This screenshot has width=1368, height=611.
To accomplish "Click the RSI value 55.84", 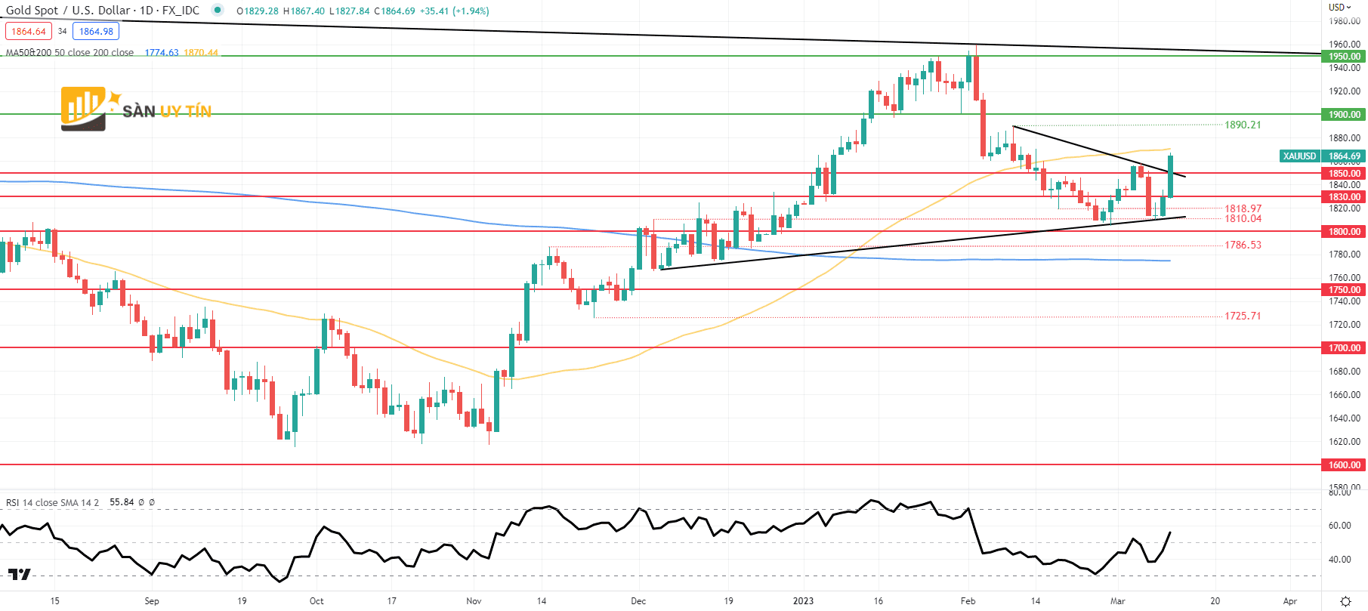I will tap(122, 502).
